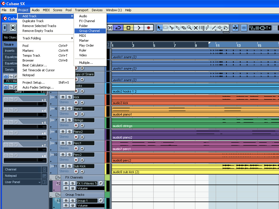The height and width of the screenshot is (209, 279).
Task: Click the audio5 strings event
Action: [x=195, y=123]
